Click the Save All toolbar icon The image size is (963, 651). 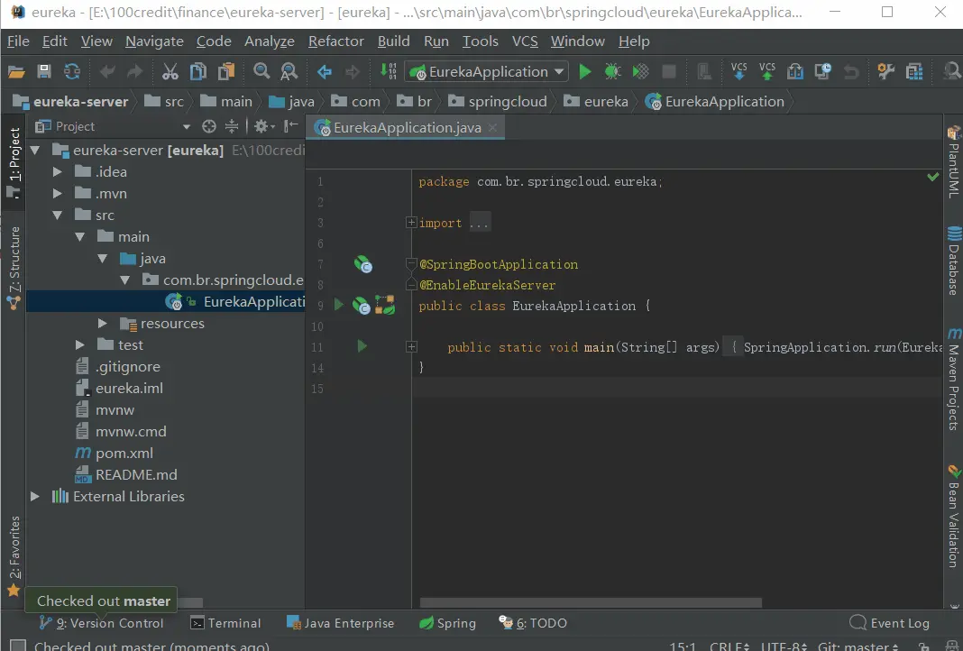point(43,72)
